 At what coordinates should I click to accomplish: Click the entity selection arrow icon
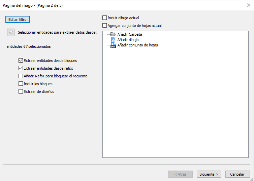click(11, 32)
